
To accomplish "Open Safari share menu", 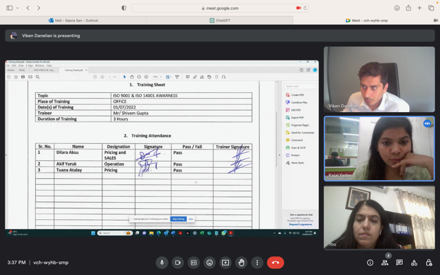I will coord(408,8).
